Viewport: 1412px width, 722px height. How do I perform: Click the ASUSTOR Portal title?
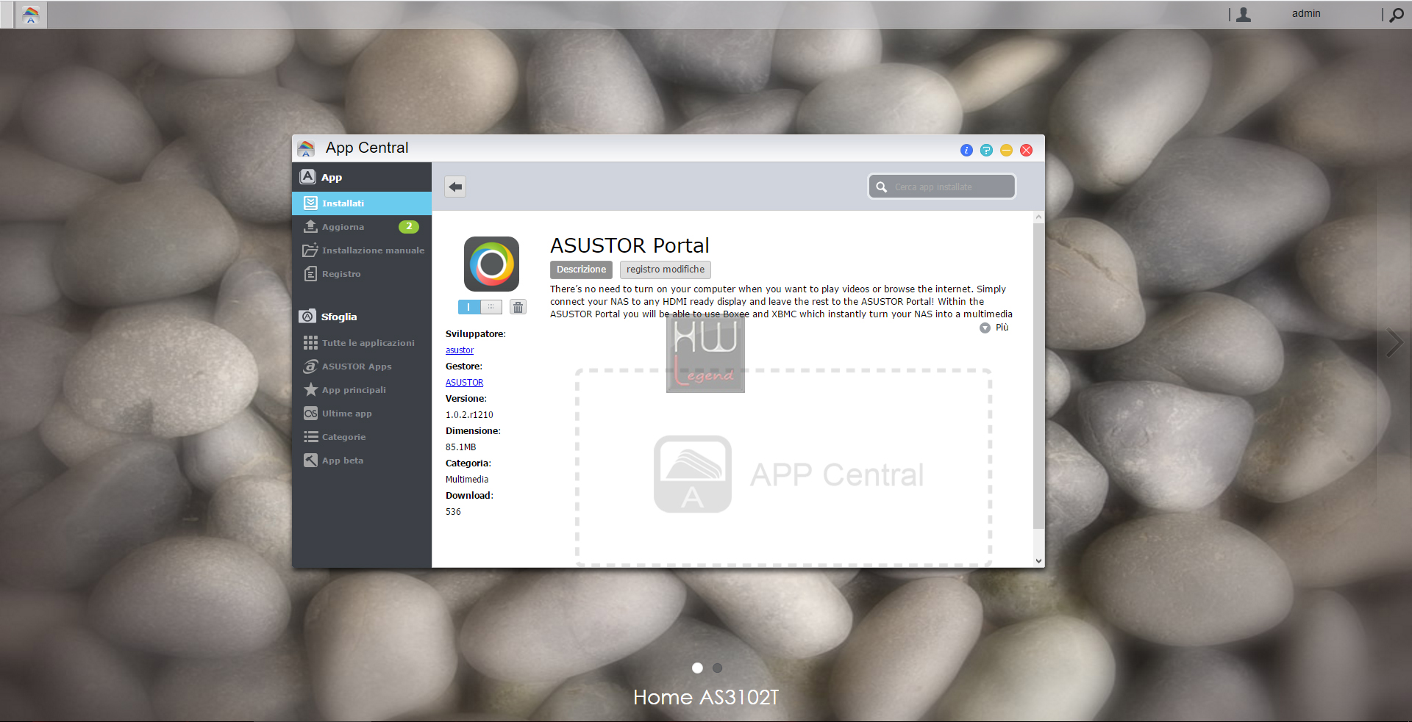[x=630, y=245]
